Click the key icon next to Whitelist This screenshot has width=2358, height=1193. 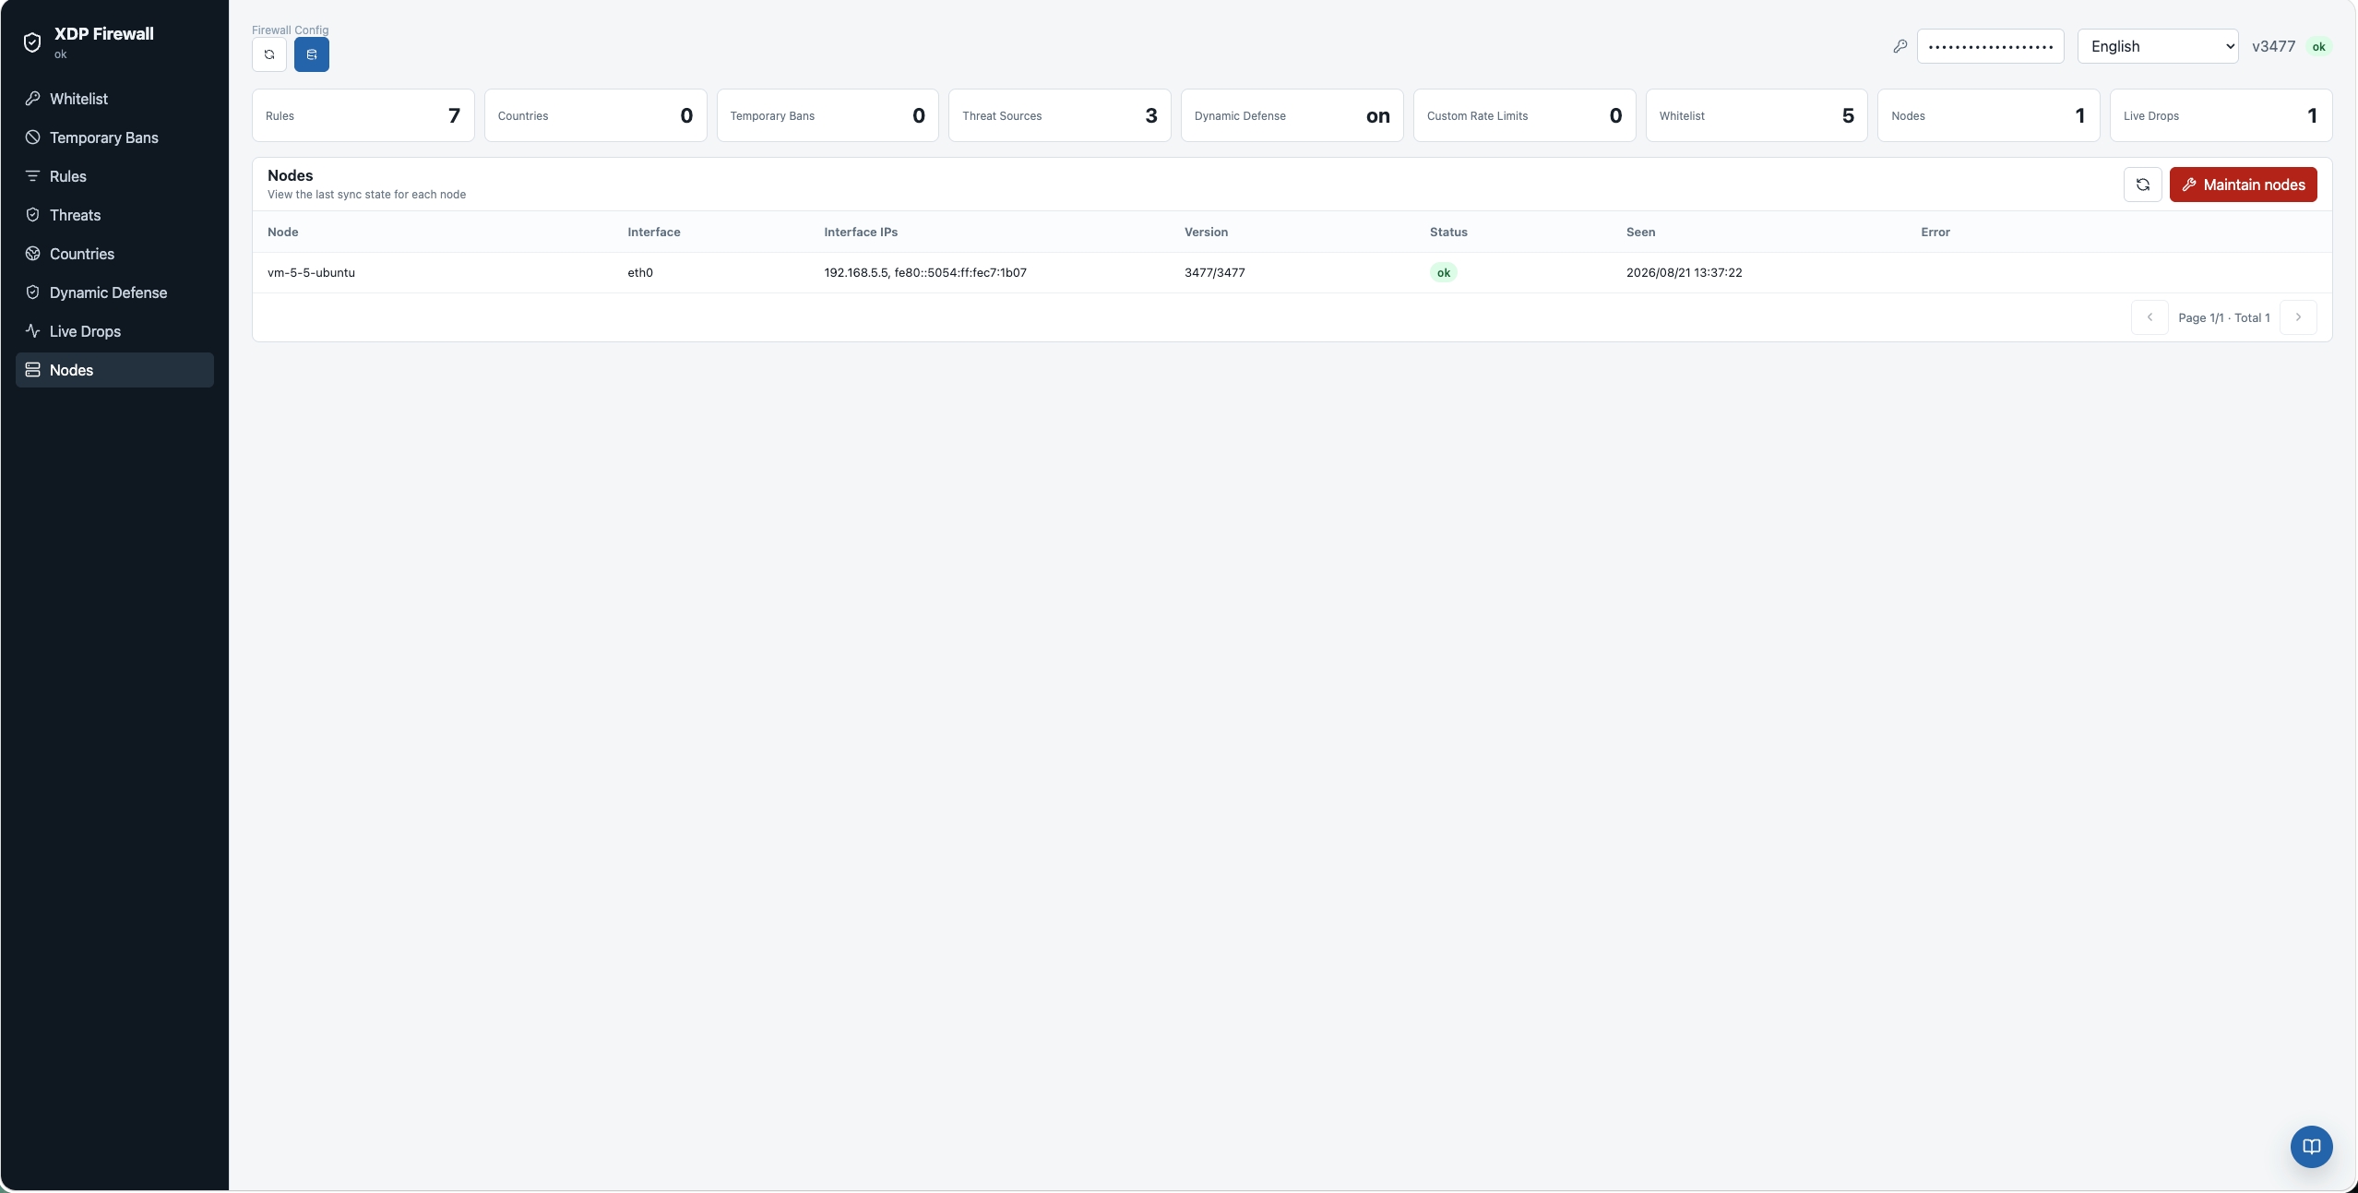point(32,99)
